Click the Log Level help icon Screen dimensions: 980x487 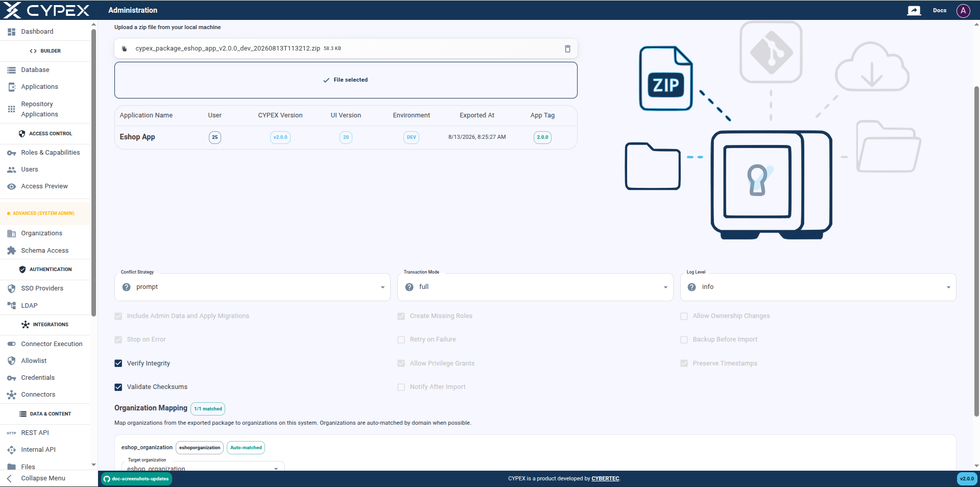pyautogui.click(x=691, y=287)
